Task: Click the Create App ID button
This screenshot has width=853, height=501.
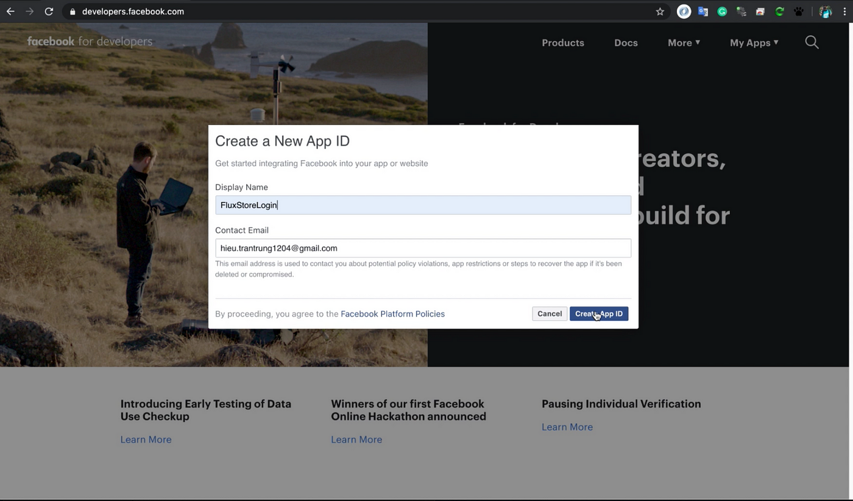Action: [x=599, y=314]
